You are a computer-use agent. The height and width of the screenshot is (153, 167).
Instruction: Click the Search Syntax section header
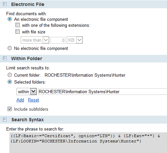pos(83,120)
